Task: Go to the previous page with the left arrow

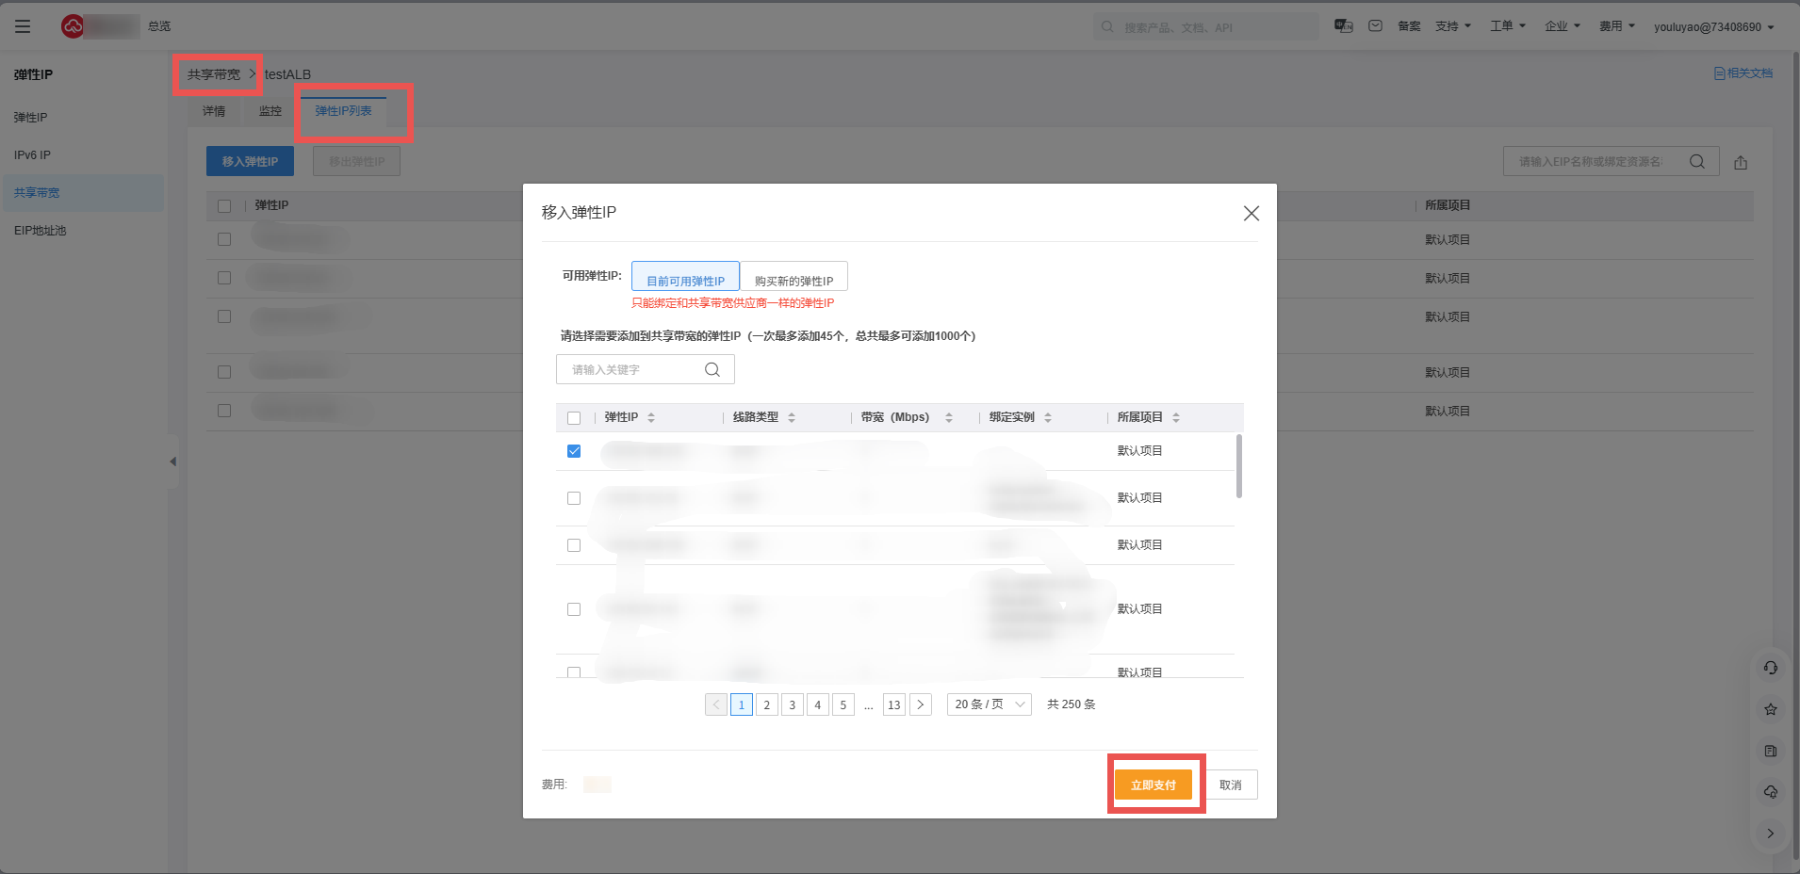Action: (x=716, y=704)
